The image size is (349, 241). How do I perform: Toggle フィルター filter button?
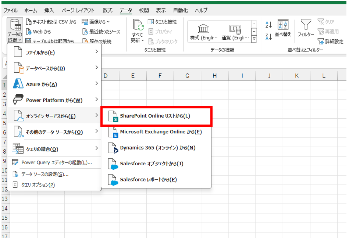tap(306, 28)
